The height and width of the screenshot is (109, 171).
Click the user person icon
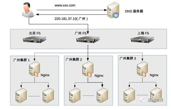coord(28,10)
